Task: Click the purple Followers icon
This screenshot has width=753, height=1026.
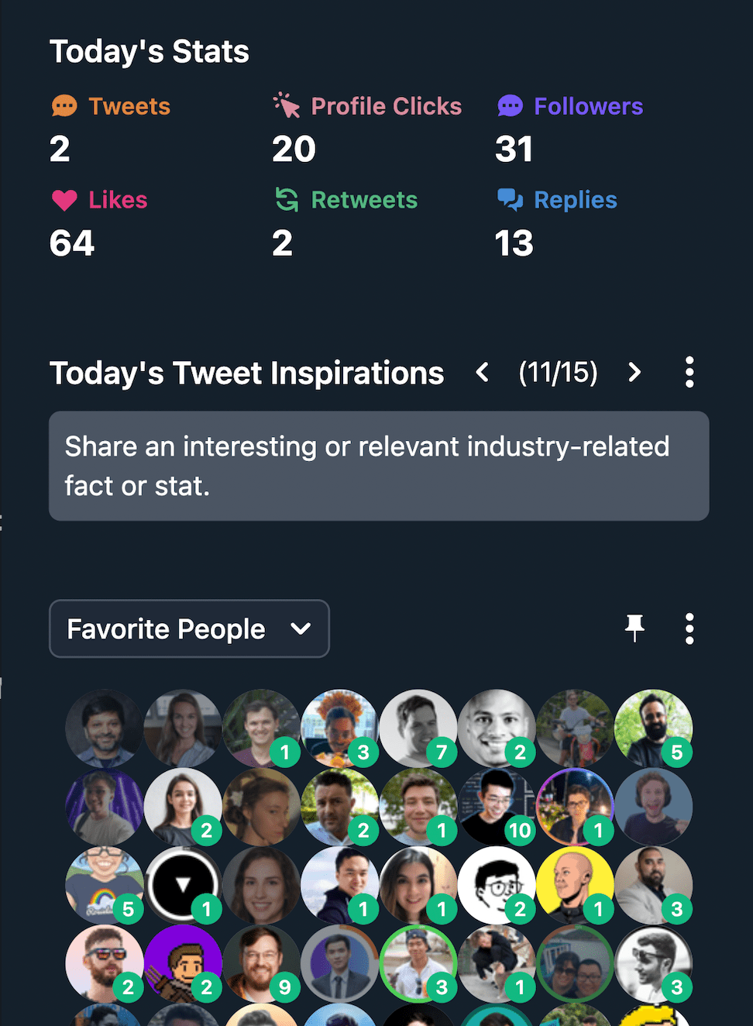Action: tap(511, 105)
